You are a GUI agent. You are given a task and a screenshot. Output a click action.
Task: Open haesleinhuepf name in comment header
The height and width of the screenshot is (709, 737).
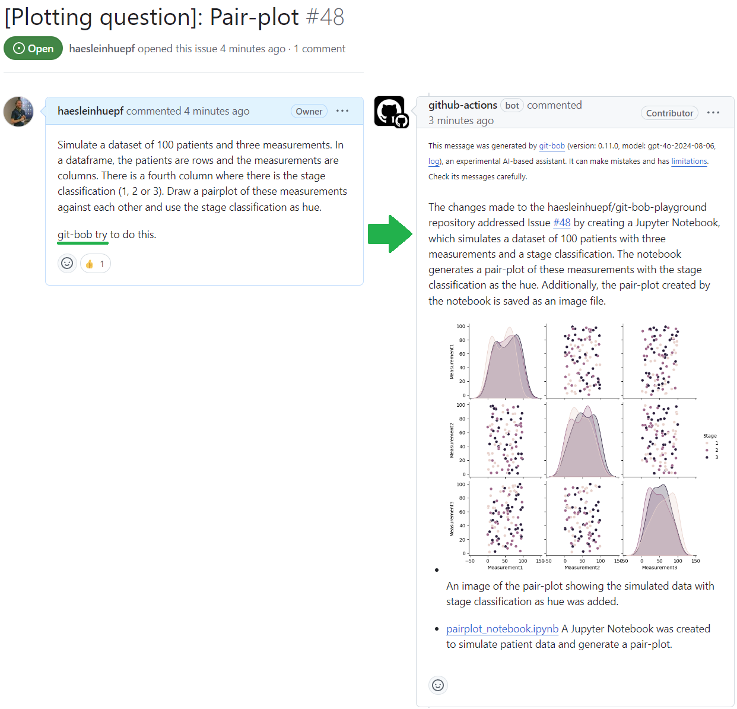click(x=90, y=111)
